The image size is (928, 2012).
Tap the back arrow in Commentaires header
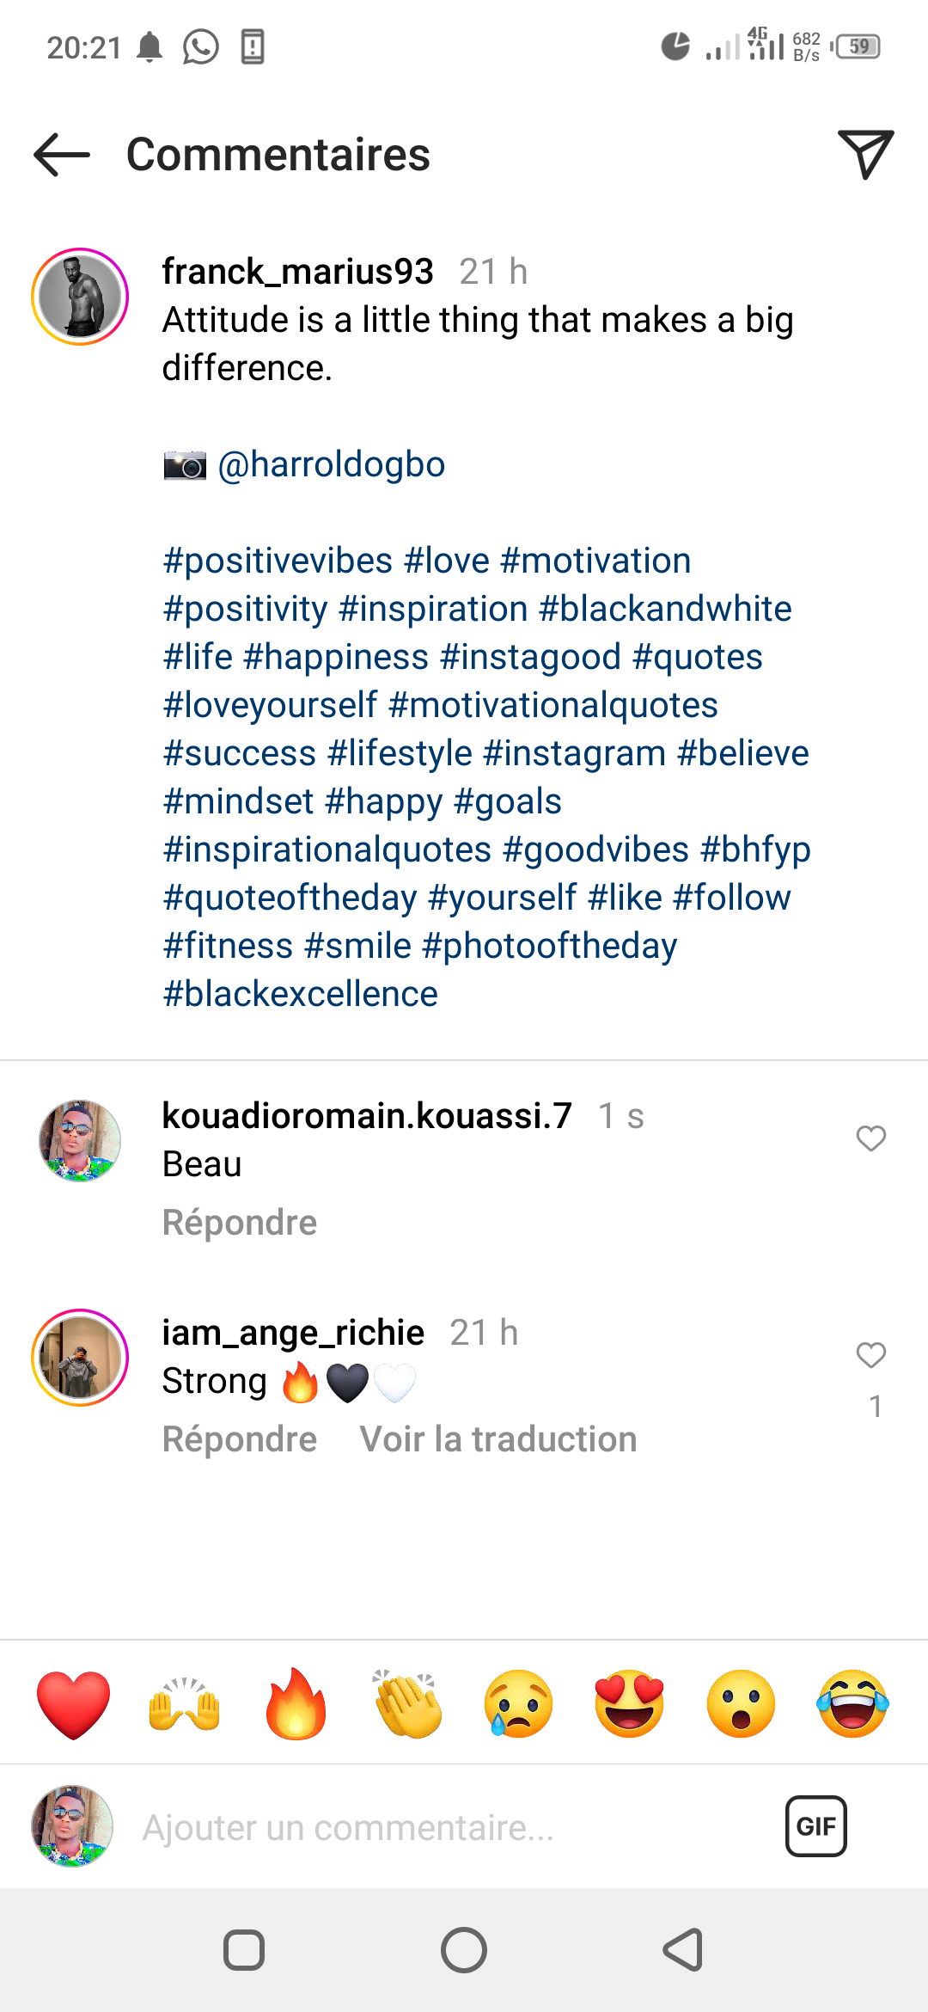(x=62, y=155)
